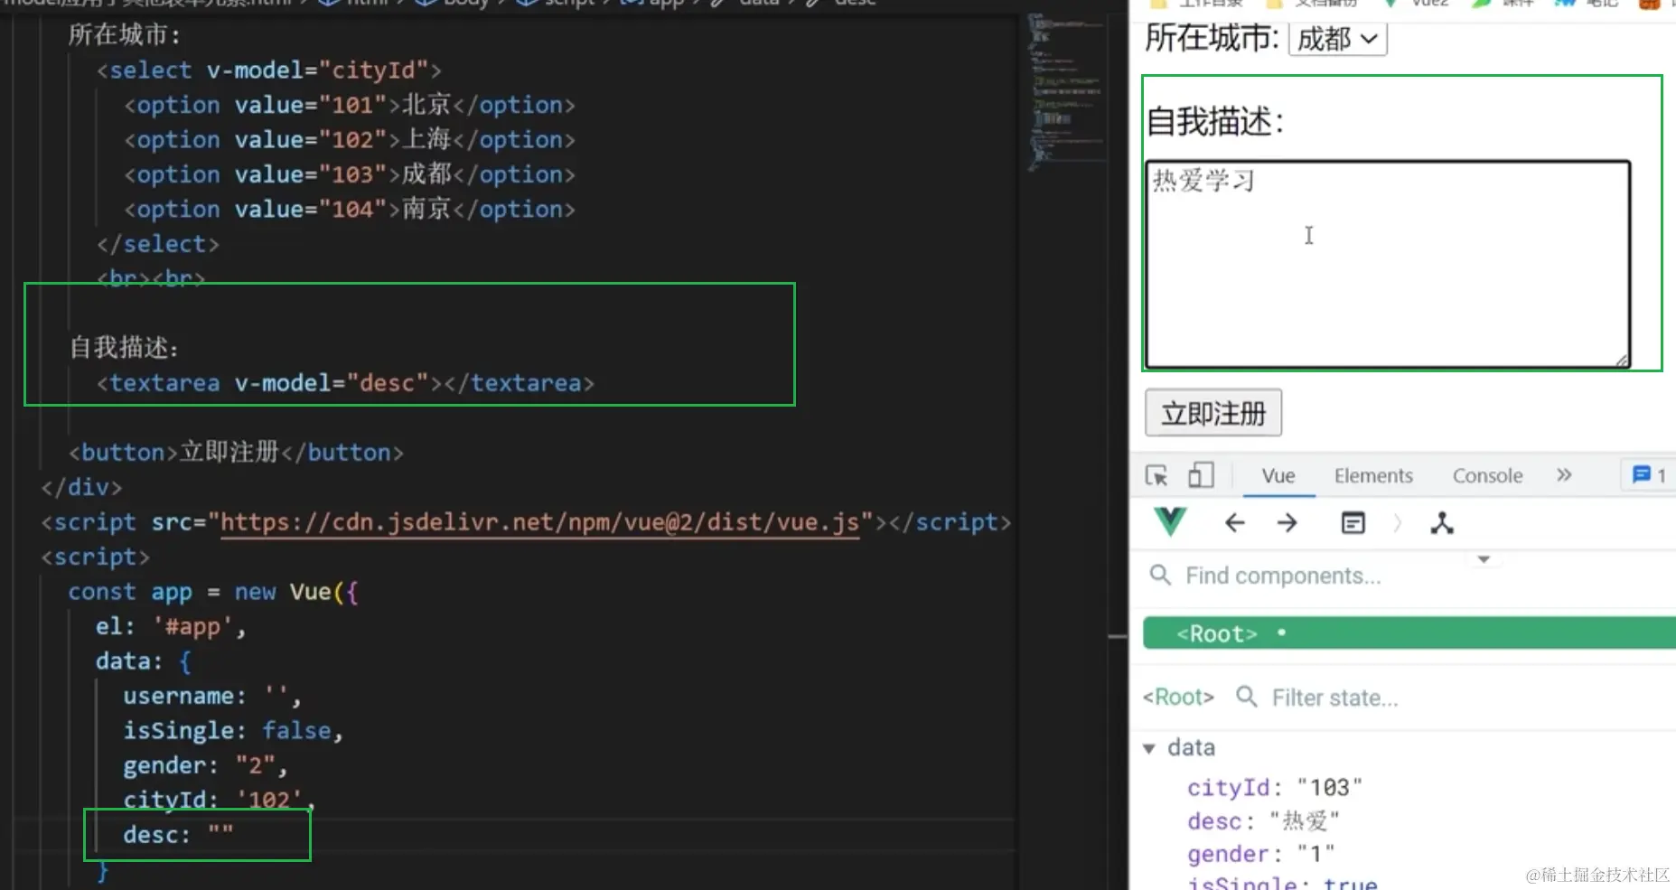Click the select v-model="cityId" code line
The image size is (1676, 890).
point(268,70)
